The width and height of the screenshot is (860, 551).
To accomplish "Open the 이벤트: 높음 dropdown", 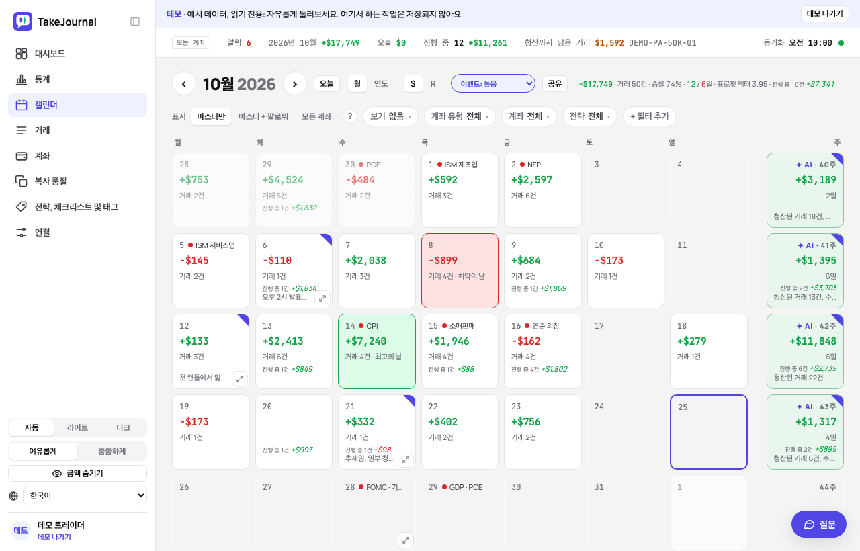I will tap(493, 83).
